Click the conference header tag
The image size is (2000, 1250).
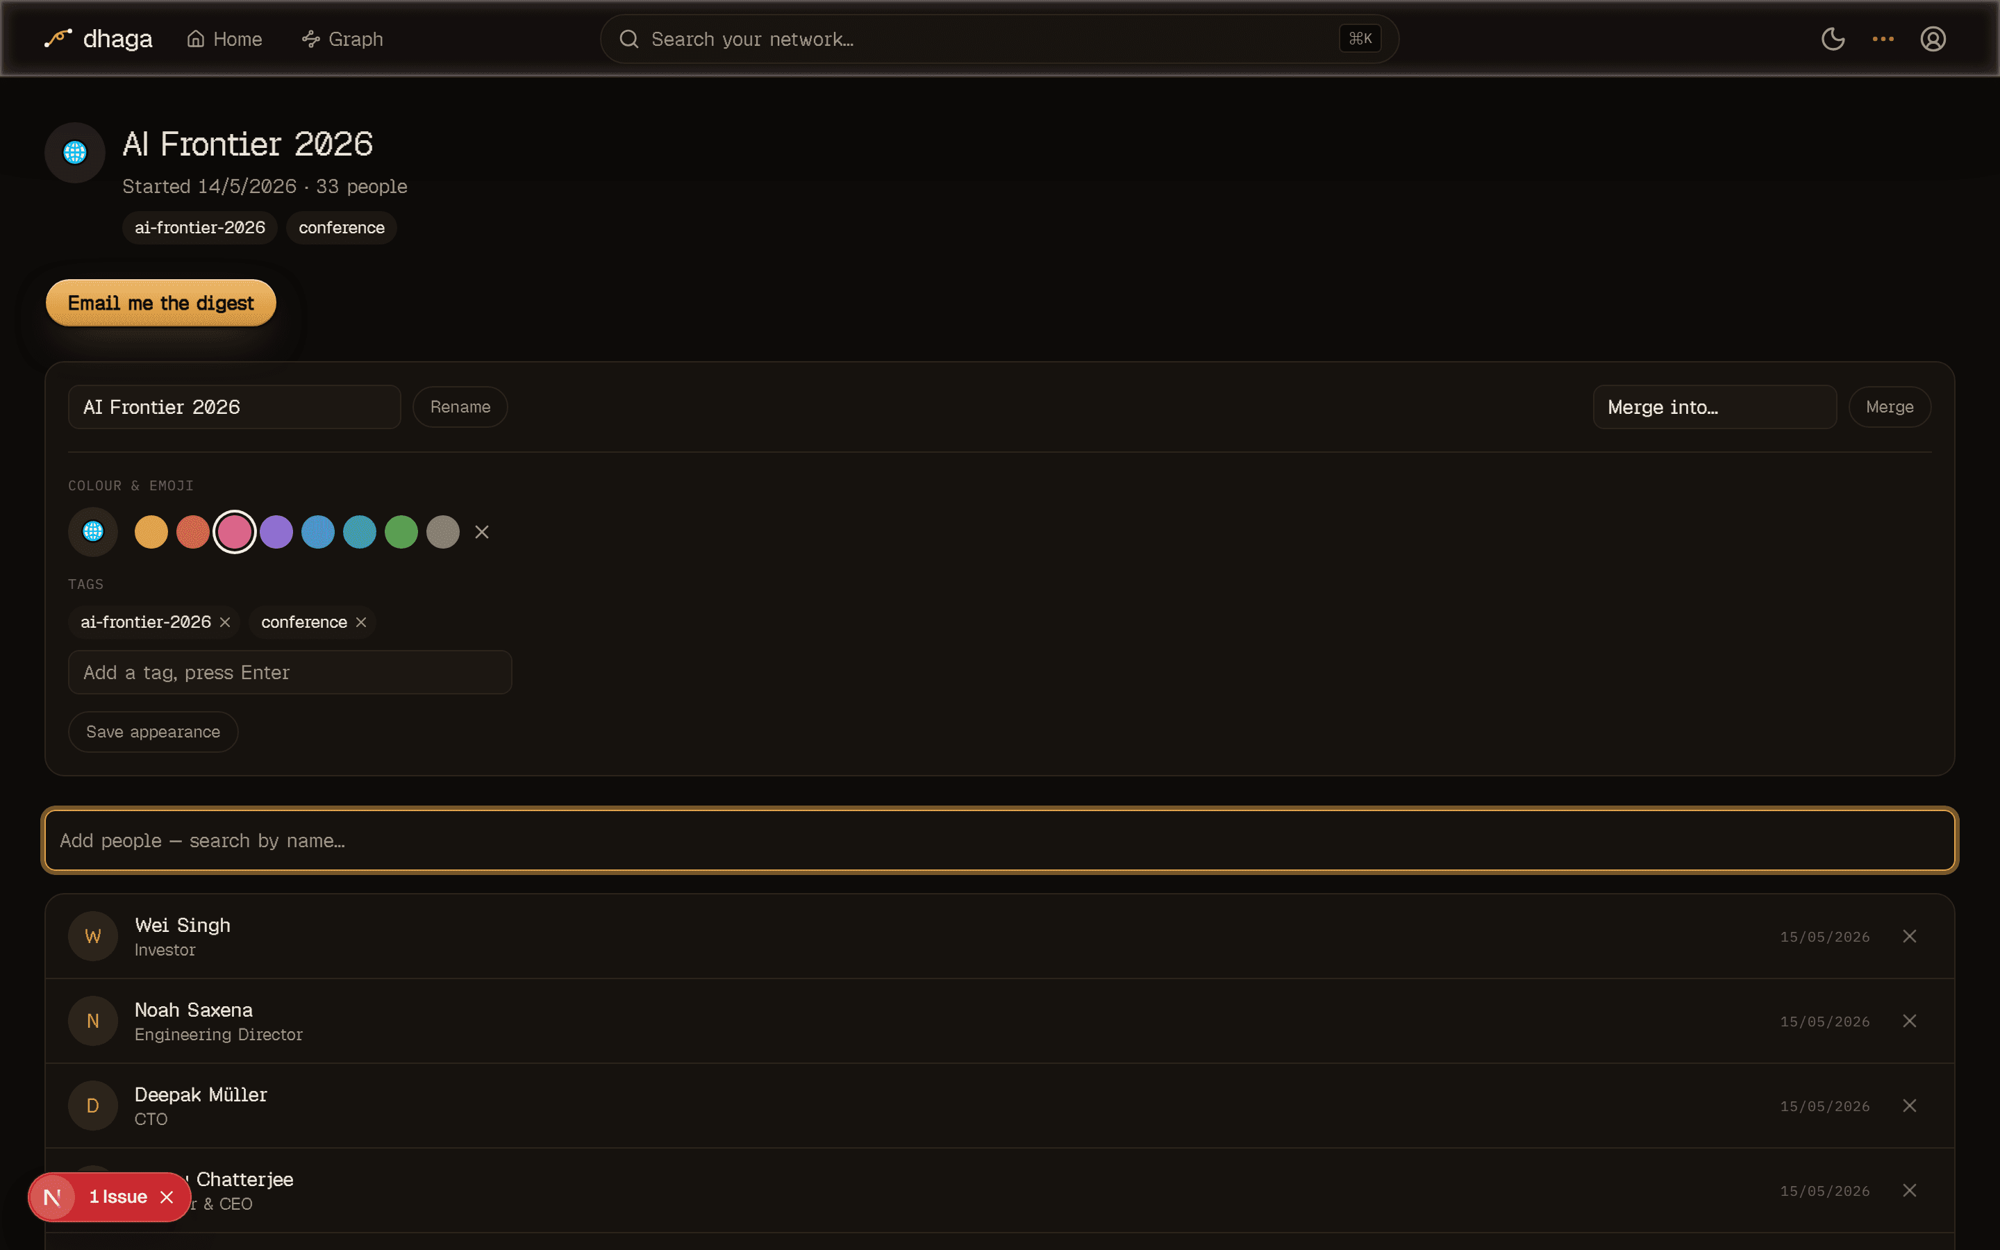click(x=342, y=228)
